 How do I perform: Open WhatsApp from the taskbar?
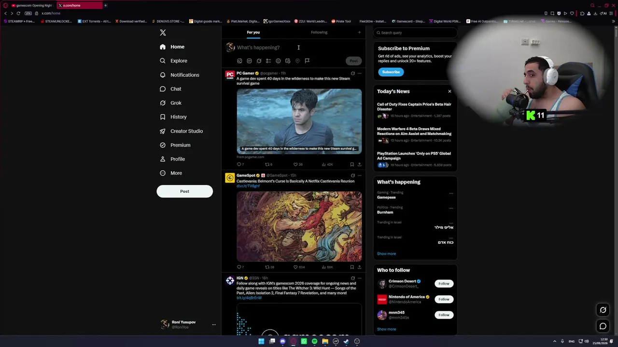pos(304,341)
